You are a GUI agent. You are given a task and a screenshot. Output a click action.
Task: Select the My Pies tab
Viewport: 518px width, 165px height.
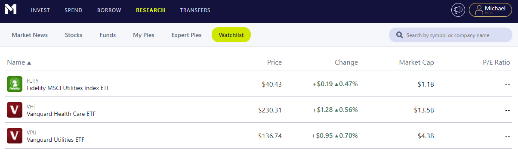(x=144, y=35)
